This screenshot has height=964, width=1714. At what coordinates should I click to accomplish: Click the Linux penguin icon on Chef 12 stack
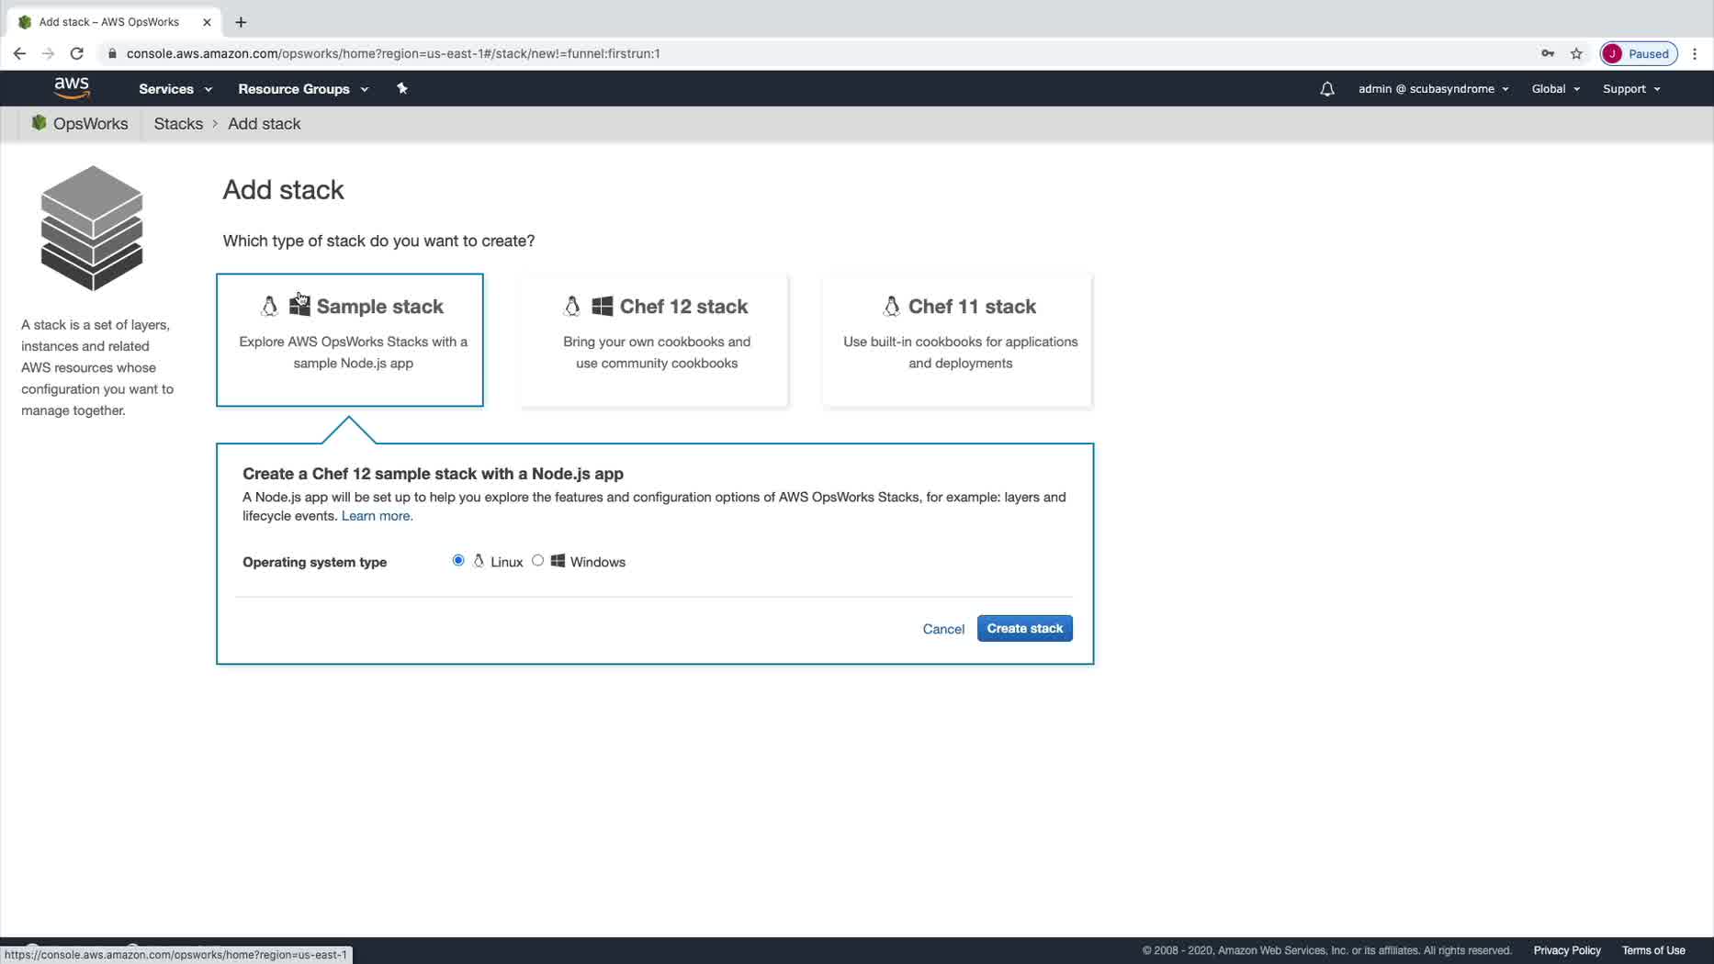(572, 306)
